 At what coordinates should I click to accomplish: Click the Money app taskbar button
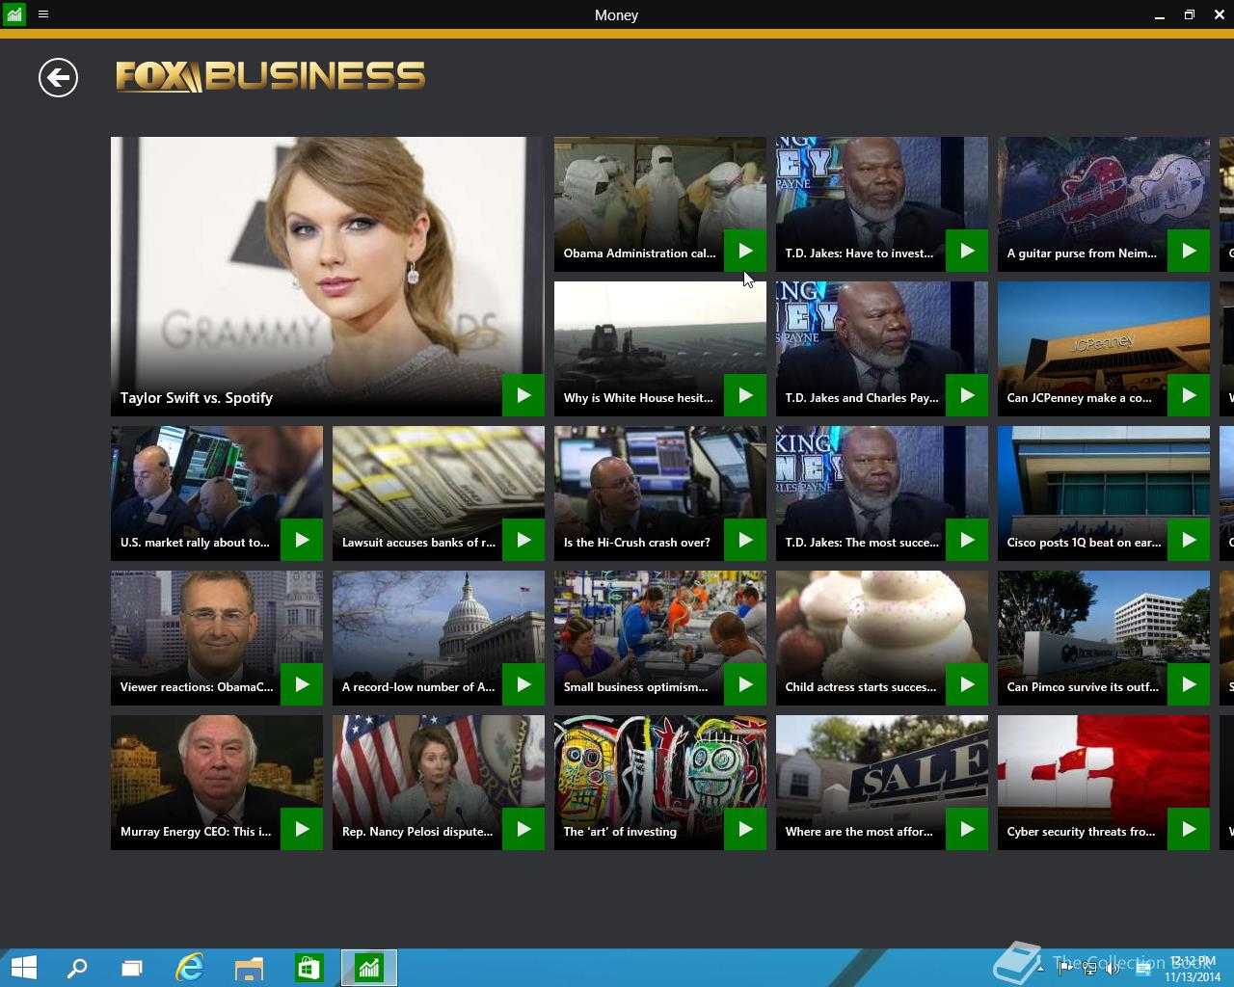click(x=369, y=968)
